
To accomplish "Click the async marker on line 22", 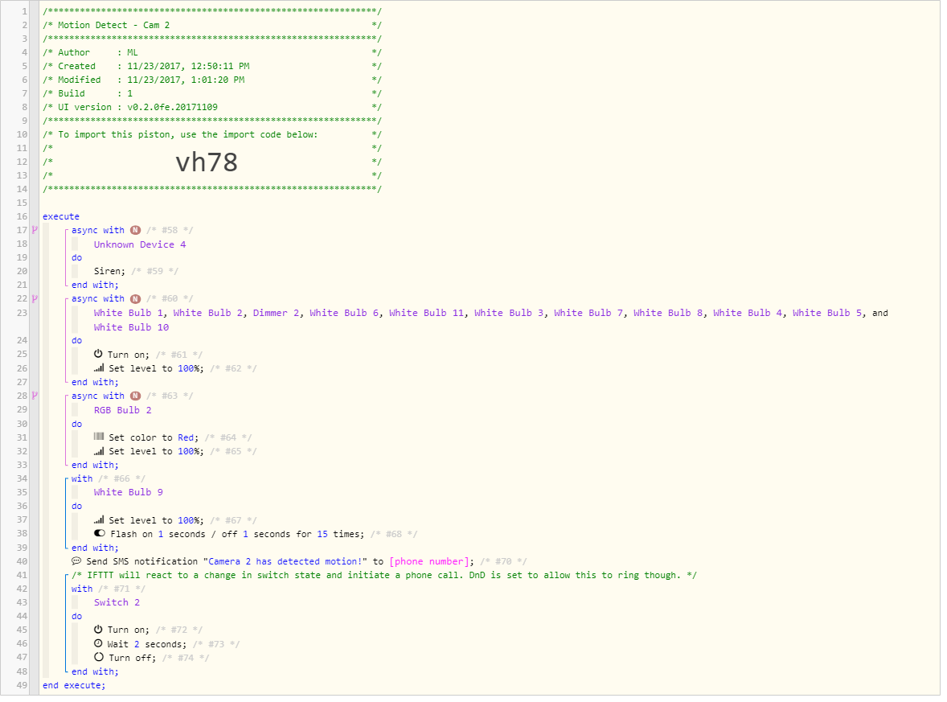I will [x=35, y=299].
